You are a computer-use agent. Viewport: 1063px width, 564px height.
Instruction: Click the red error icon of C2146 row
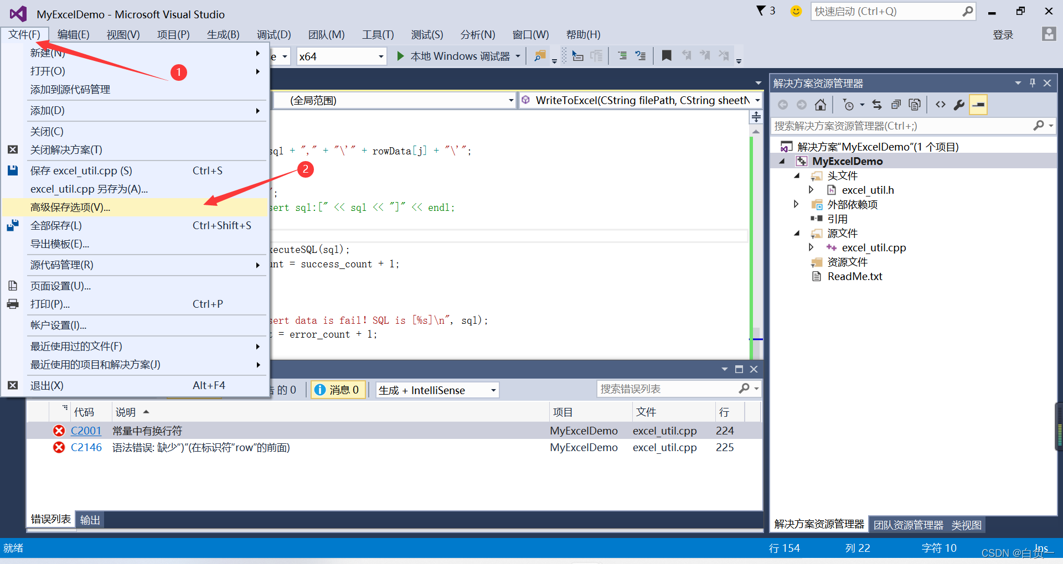(x=59, y=447)
